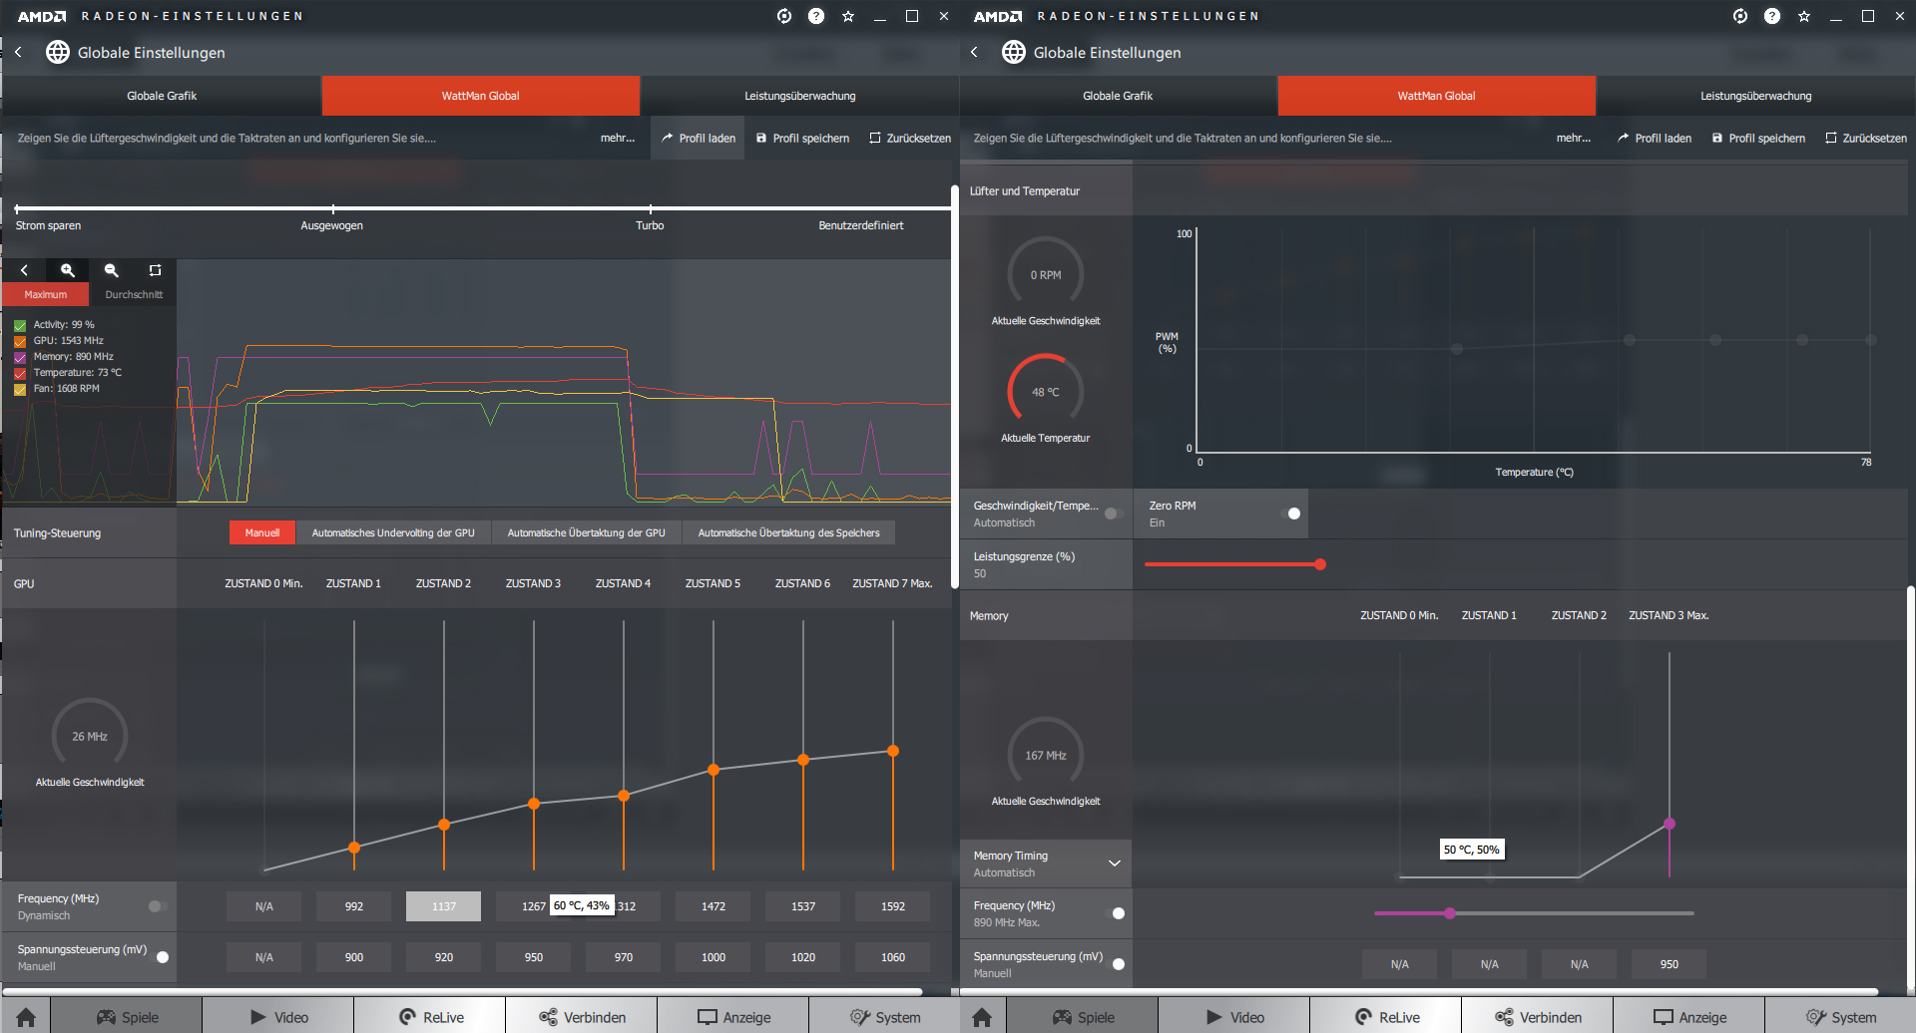The width and height of the screenshot is (1916, 1033).
Task: Click mehr... link in right window
Action: [1574, 139]
